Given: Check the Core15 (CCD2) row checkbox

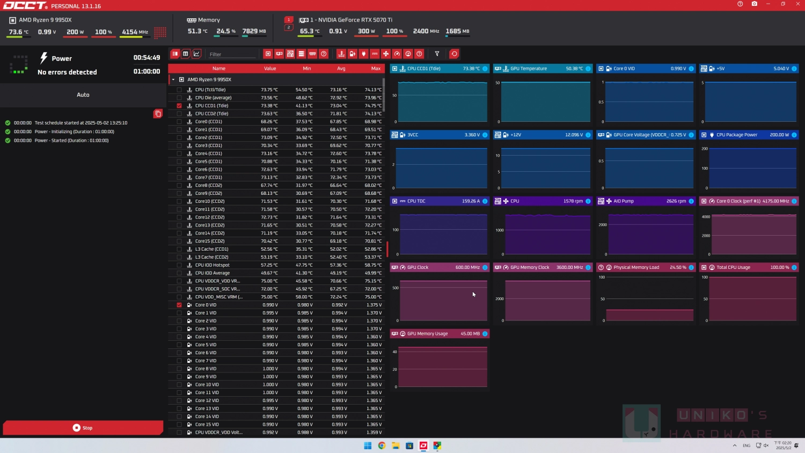Looking at the screenshot, I should pos(179,241).
